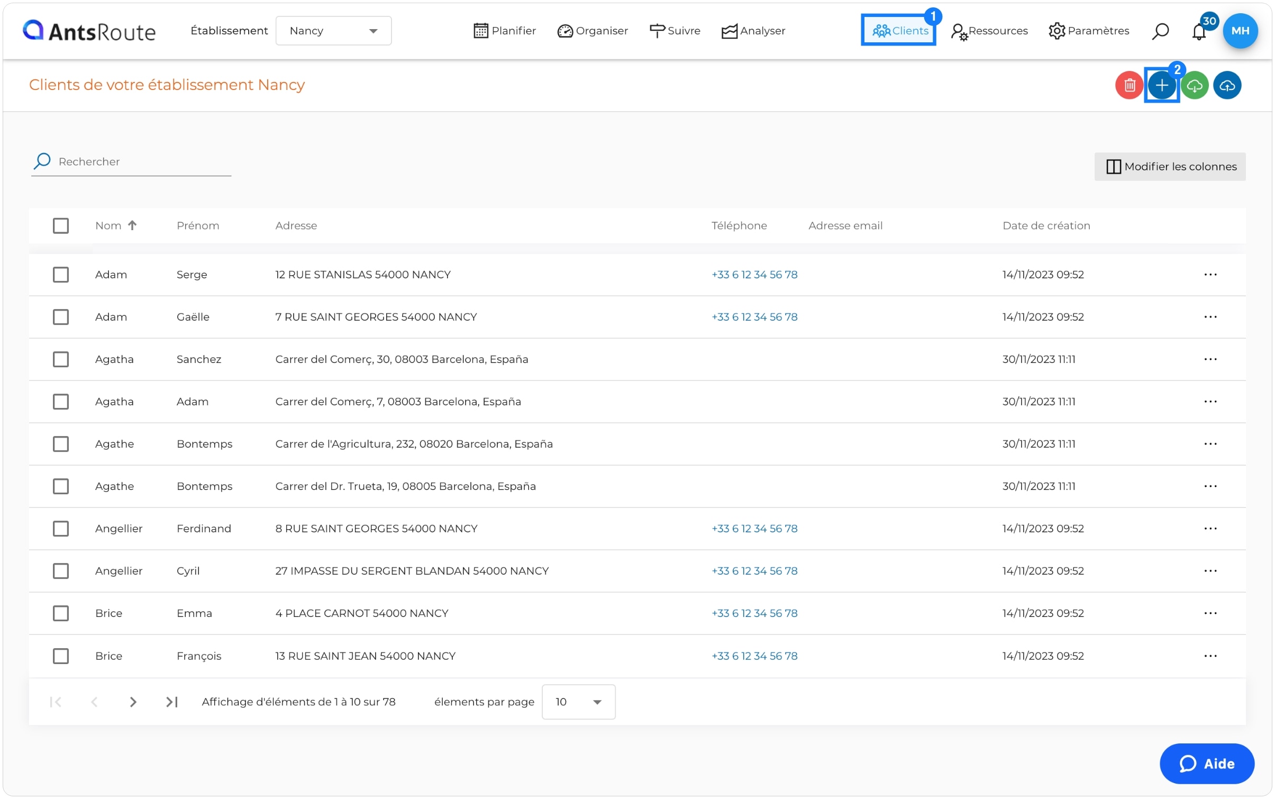Viewport: 1275px width, 799px height.
Task: Select address 12 RUE STANISLAS 54000 NANCY
Action: pos(363,275)
